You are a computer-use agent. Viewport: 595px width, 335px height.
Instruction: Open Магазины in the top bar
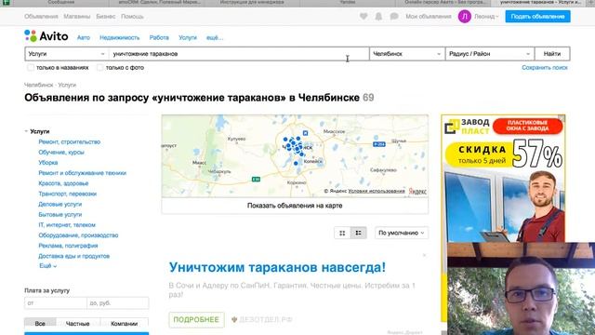coord(77,17)
